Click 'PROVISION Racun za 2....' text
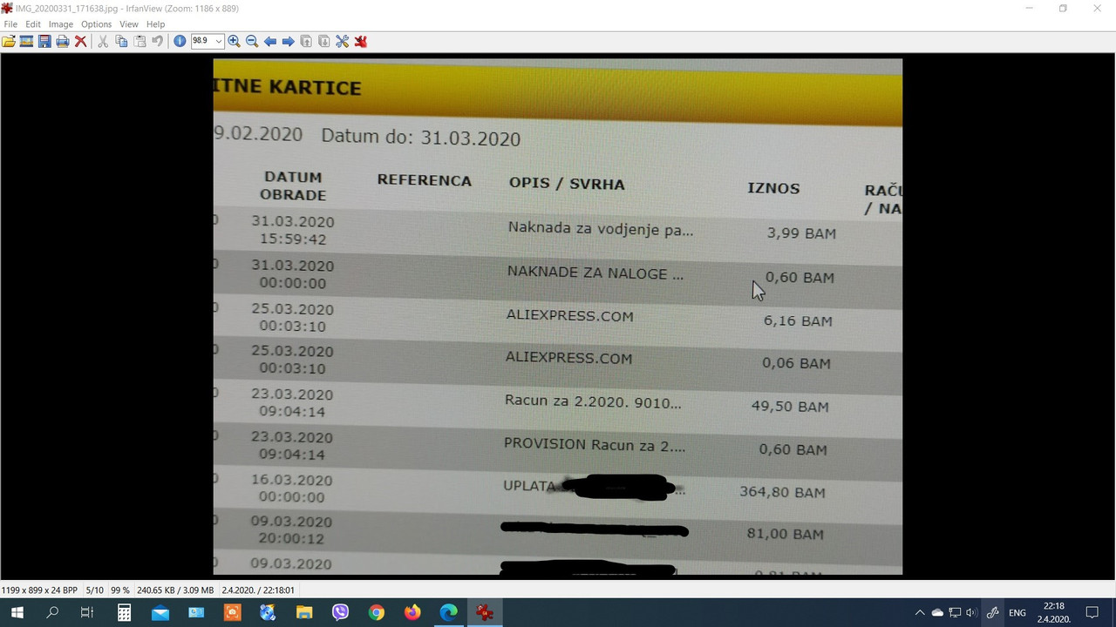Viewport: 1116px width, 627px height. point(595,444)
